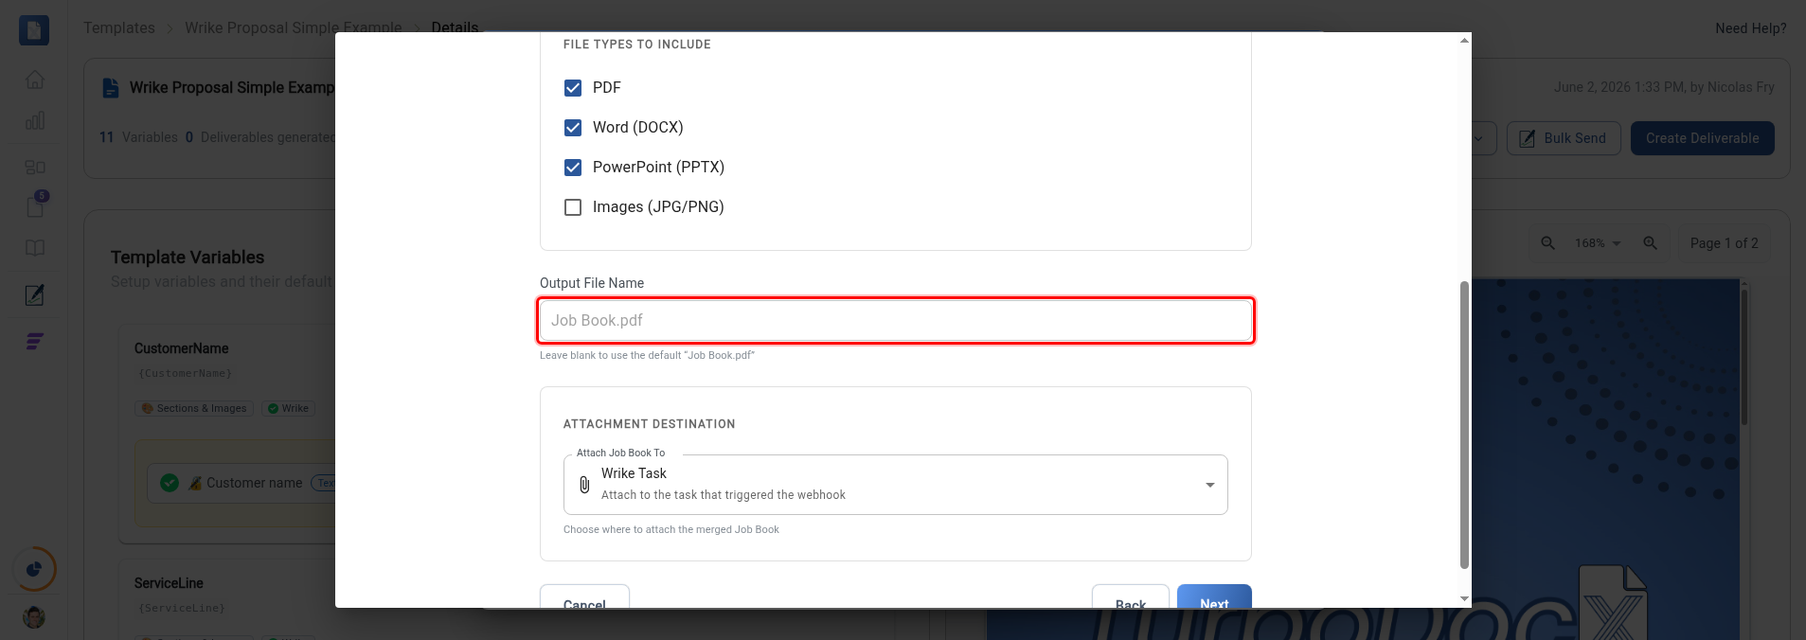1806x640 pixels.
Task: Click the Wrike tag under CustomerName
Action: pyautogui.click(x=288, y=408)
